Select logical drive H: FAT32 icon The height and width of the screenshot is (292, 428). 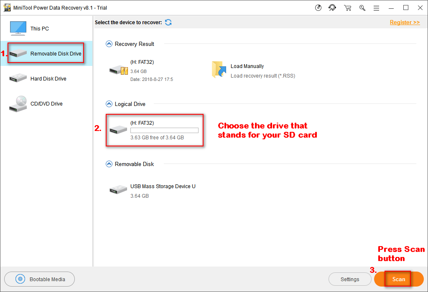118,130
